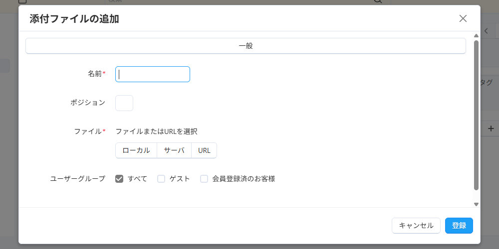The height and width of the screenshot is (249, 499).
Task: Click the ユーザーグループ label
Action: pyautogui.click(x=78, y=179)
